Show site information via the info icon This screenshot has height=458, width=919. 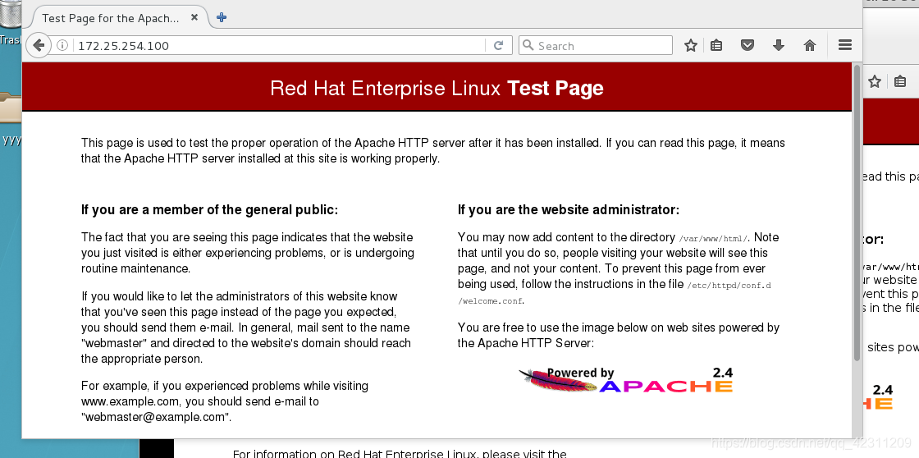(62, 45)
